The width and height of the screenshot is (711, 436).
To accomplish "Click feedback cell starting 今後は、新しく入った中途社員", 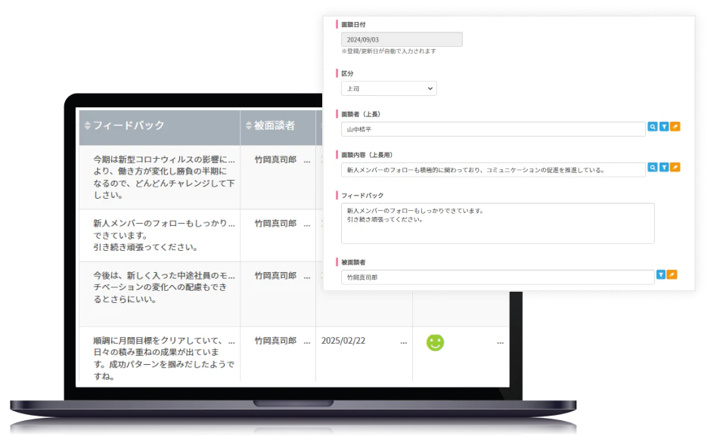I will pyautogui.click(x=160, y=294).
